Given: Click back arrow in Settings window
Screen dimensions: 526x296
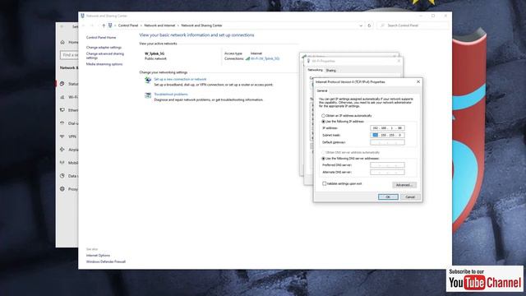Looking at the screenshot, I should click(62, 26).
